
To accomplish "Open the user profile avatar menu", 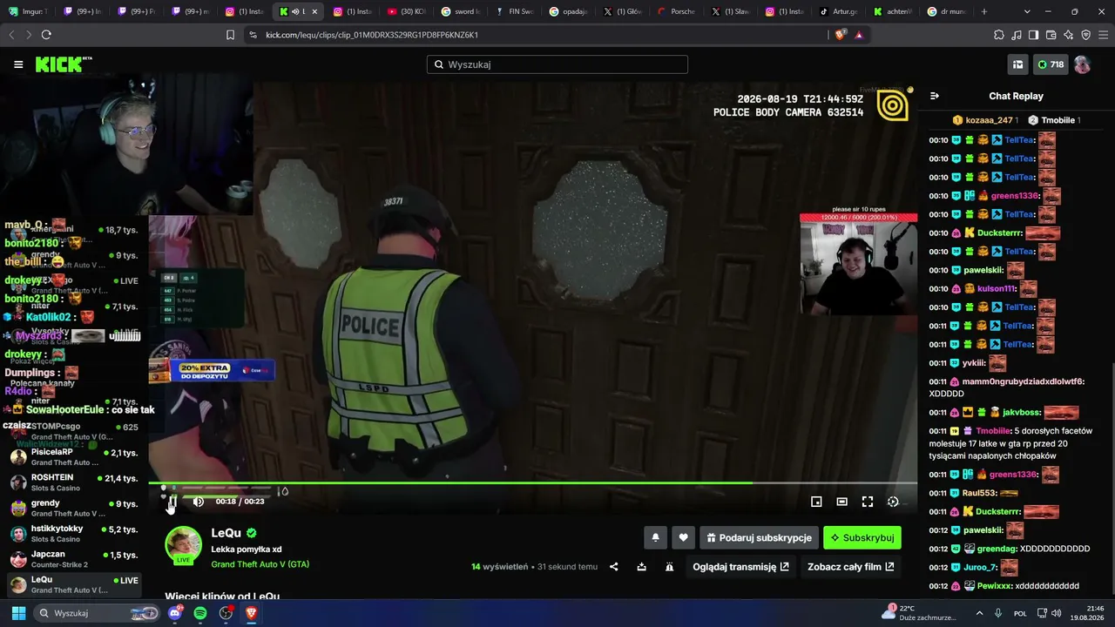I will tap(1082, 64).
